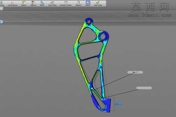Viewport: 176px width, 117px height.
Task: Expand the Mesh dropdown arrow
Action: click(x=45, y=5)
